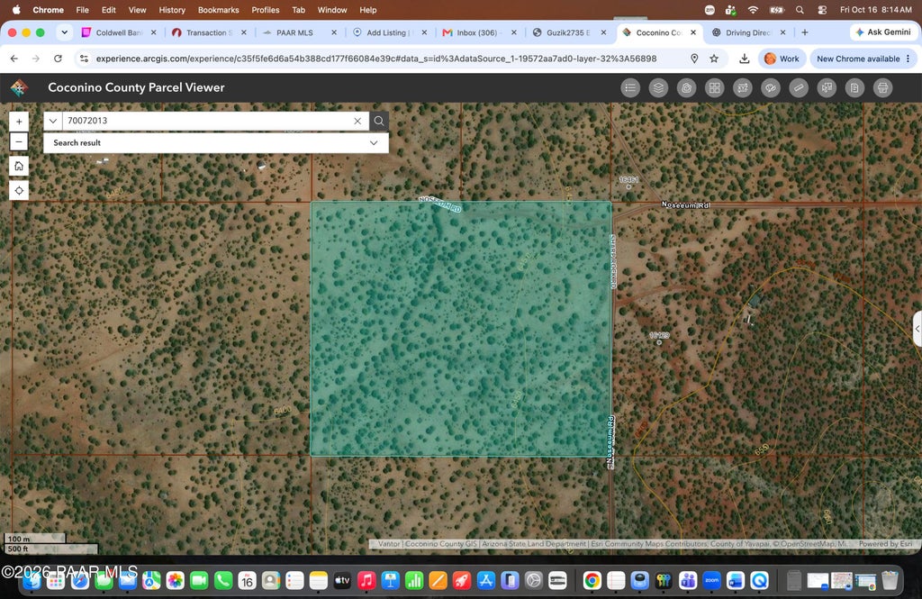Open the XYZ coordinates widget
Viewport: 922px width, 599px height.
743,87
